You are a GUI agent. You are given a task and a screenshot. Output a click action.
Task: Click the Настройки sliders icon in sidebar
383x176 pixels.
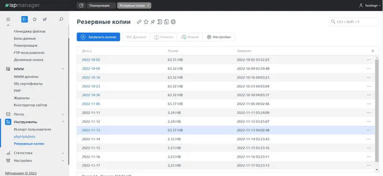pos(8,161)
